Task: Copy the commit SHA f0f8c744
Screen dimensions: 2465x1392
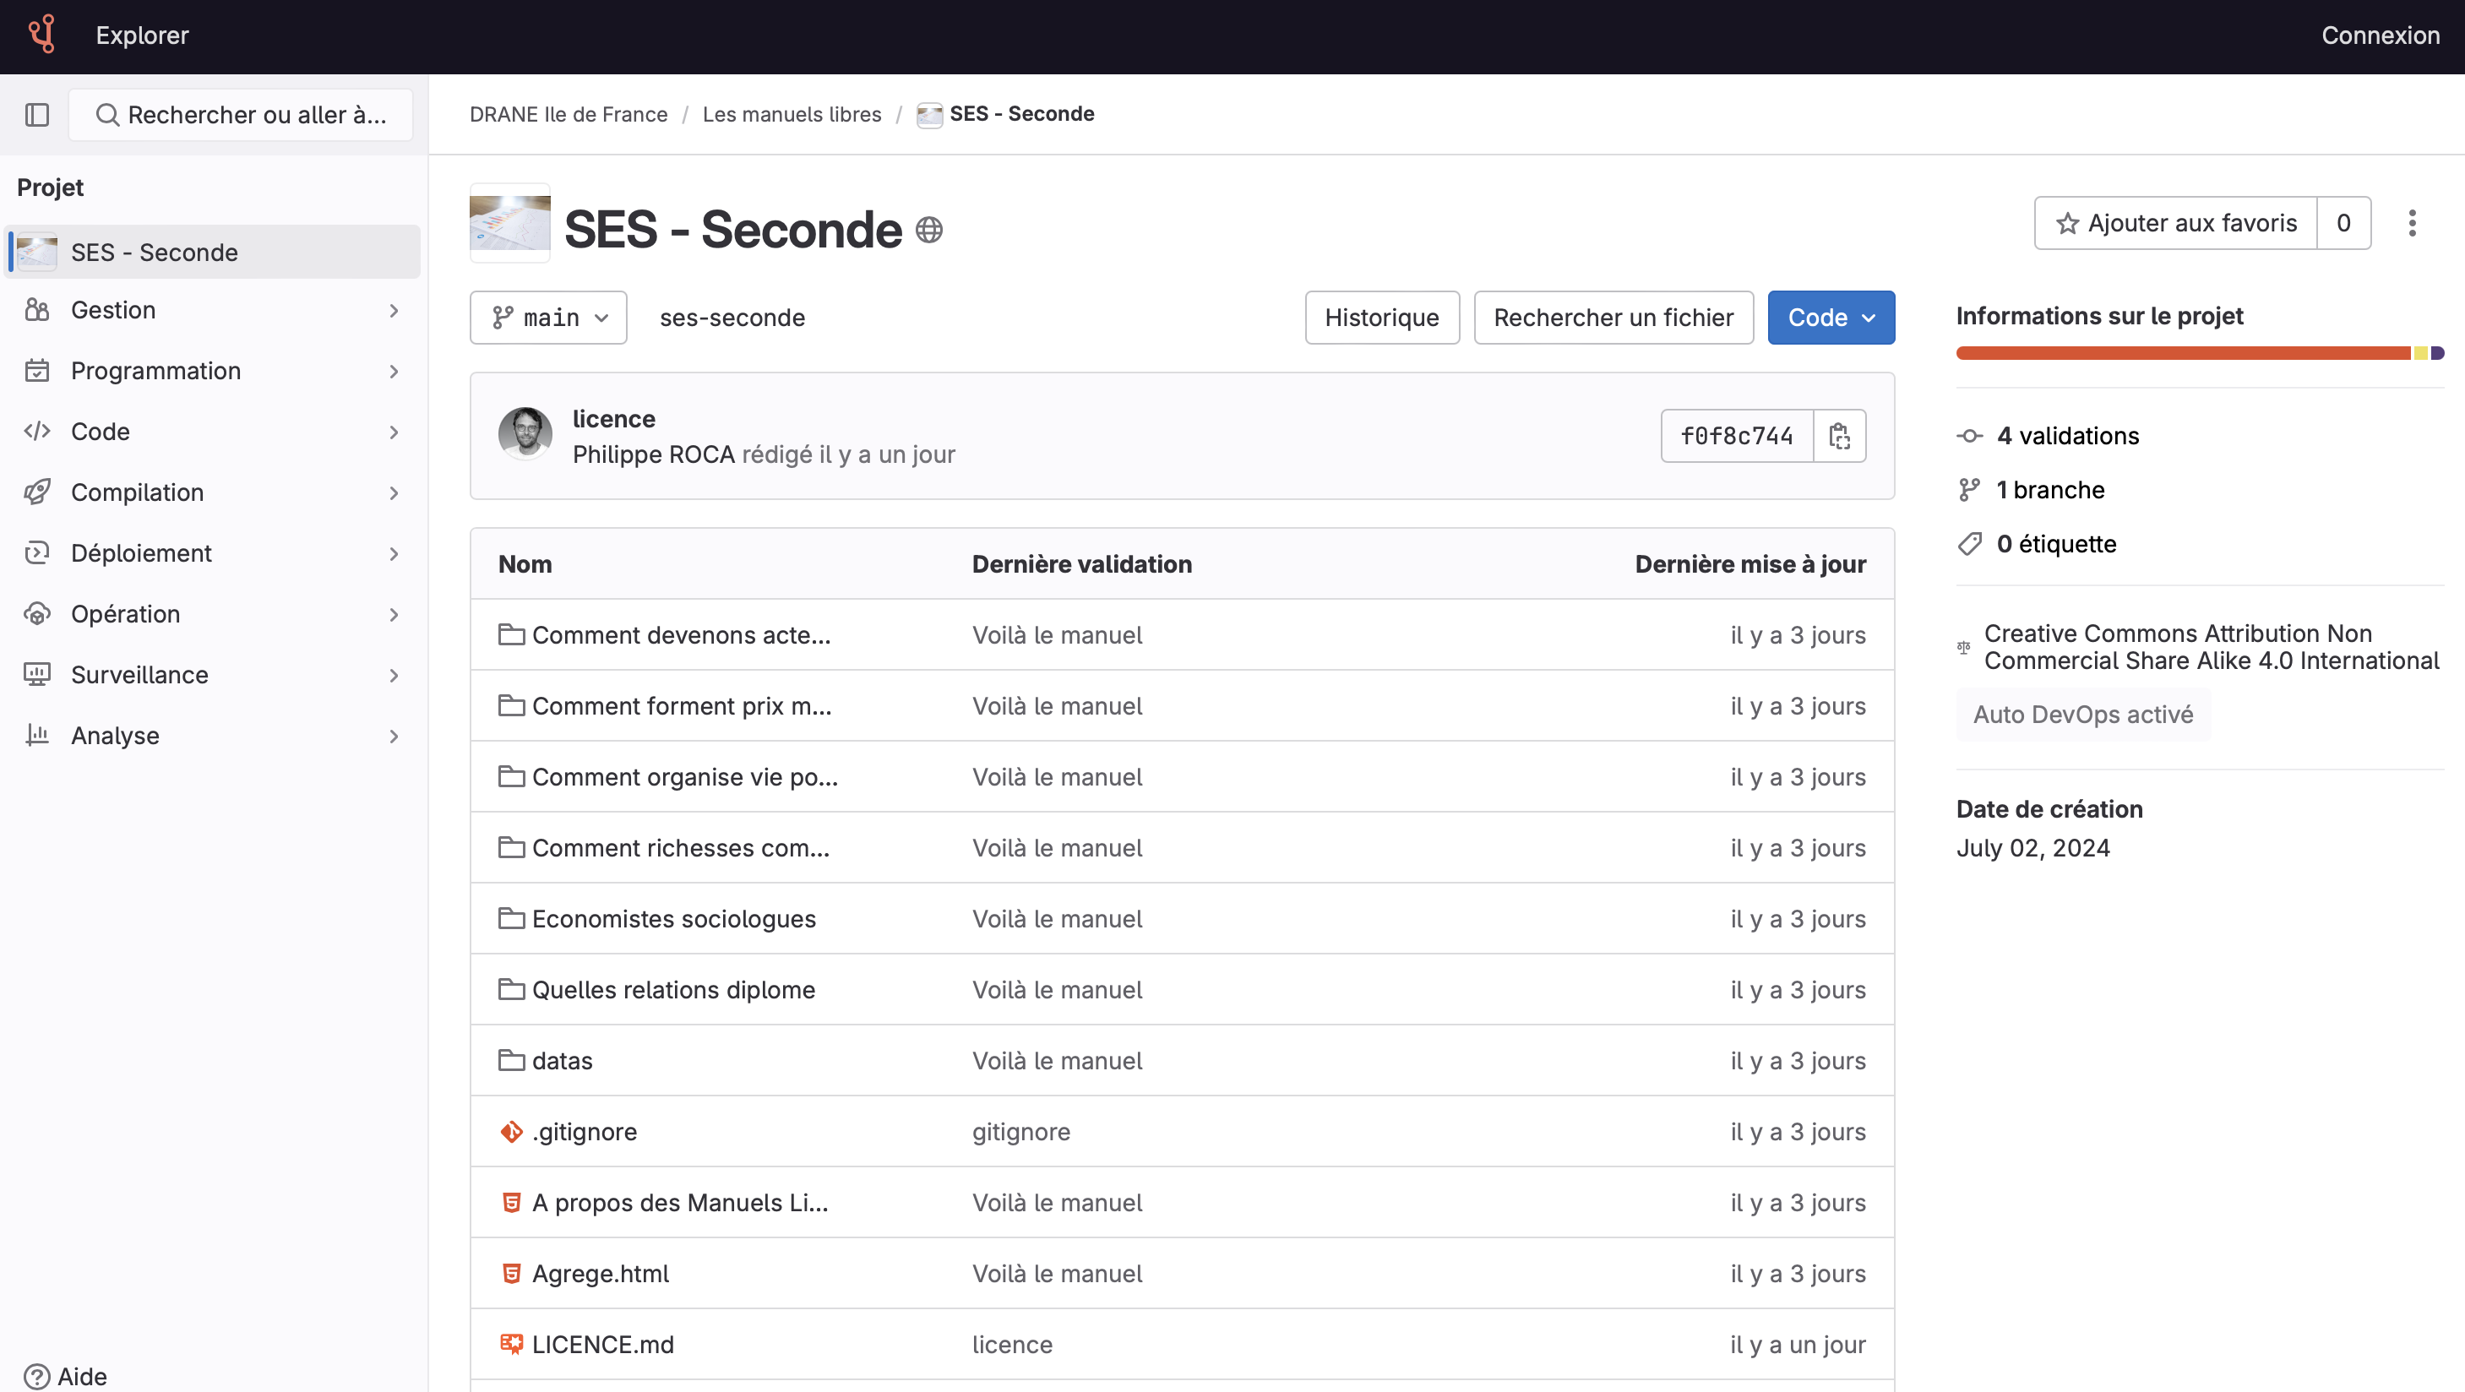Action: click(x=1838, y=436)
